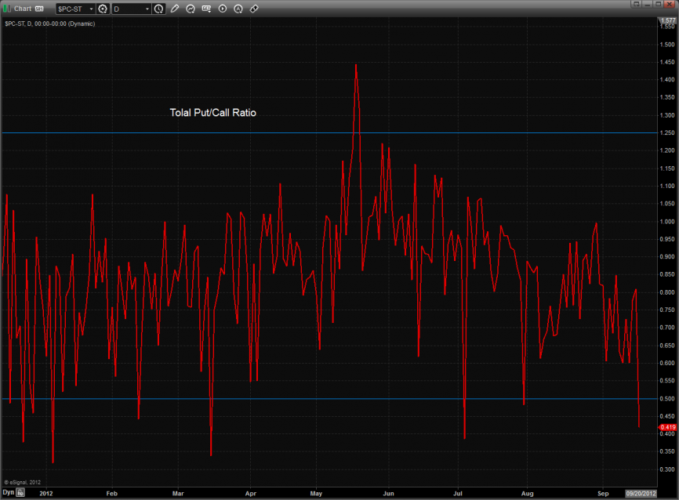Select the gray horizontal line at 1.250
Image resolution: width=679 pixels, height=500 pixels.
(x=235, y=133)
